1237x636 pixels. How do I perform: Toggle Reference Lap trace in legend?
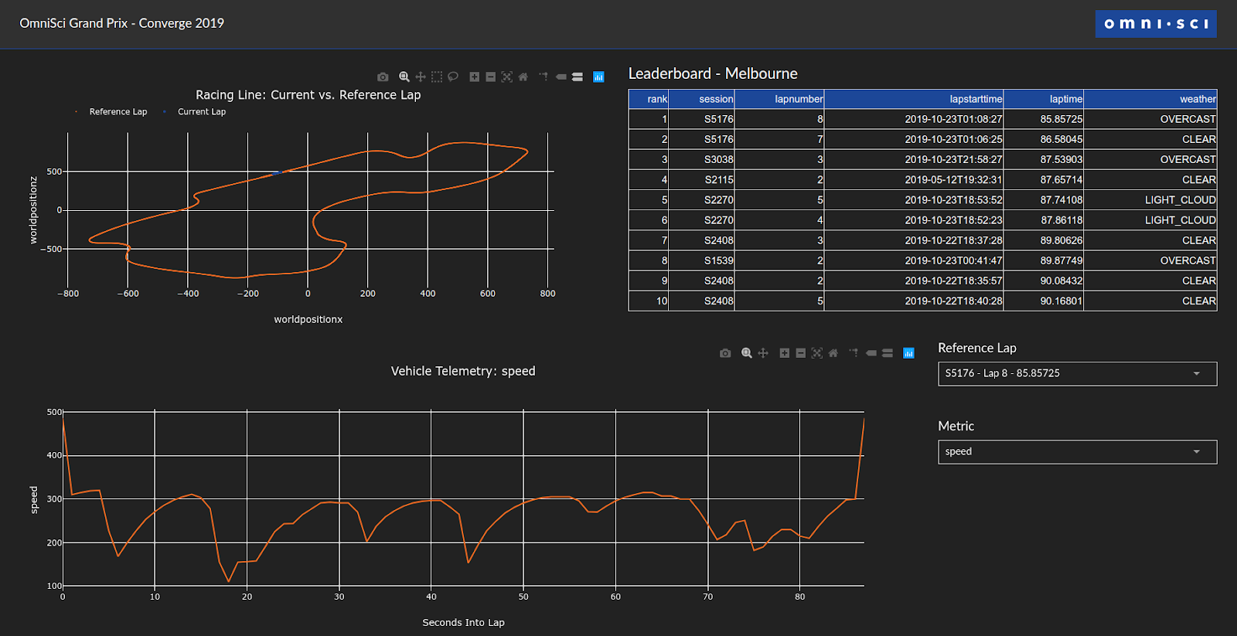click(118, 112)
